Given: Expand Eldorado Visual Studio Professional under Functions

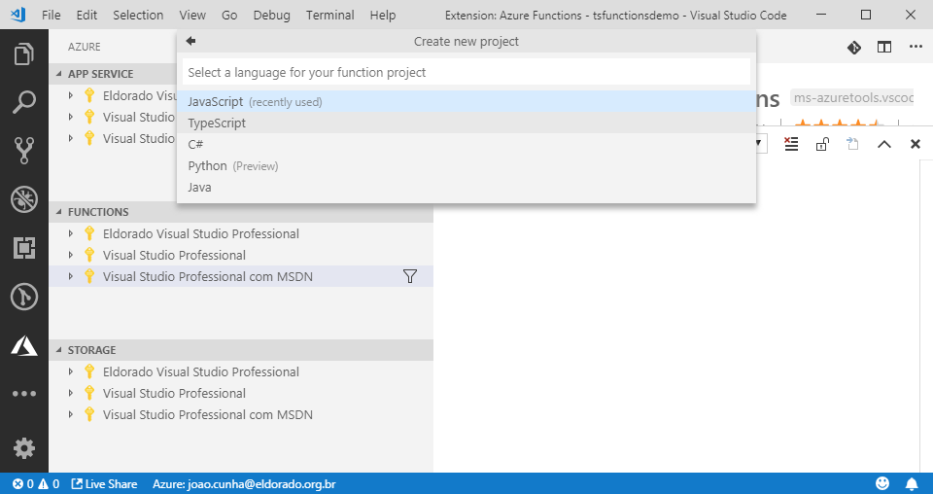Looking at the screenshot, I should [71, 233].
